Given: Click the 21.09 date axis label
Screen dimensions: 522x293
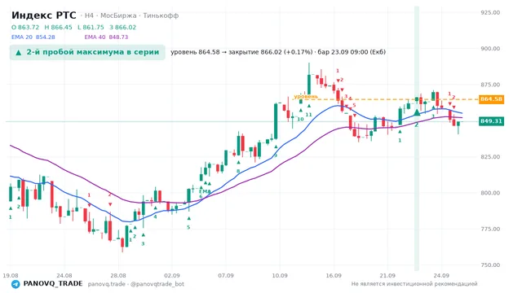Looking at the screenshot, I should pyautogui.click(x=387, y=276).
